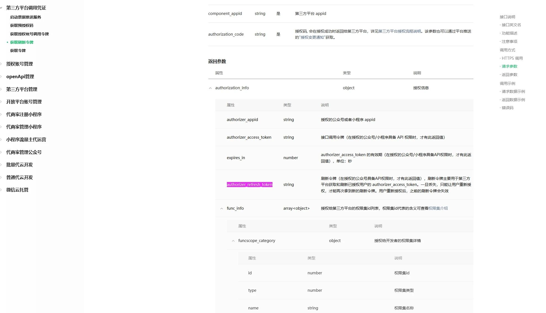The width and height of the screenshot is (546, 313).
Task: Expand 微信云托管 sidebar section
Action: (x=17, y=190)
